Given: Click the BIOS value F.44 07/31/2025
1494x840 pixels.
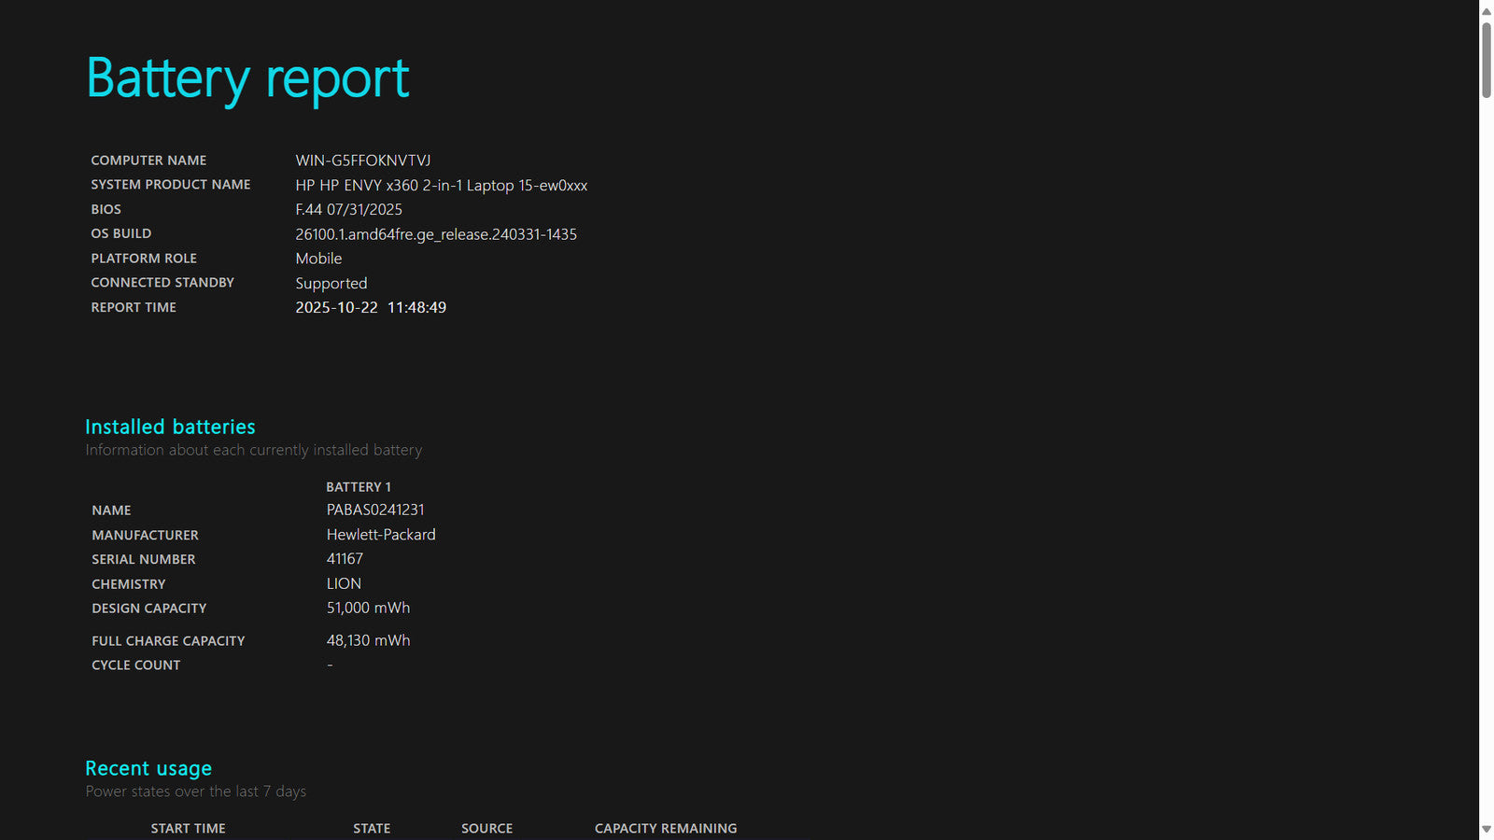Looking at the screenshot, I should (x=349, y=210).
